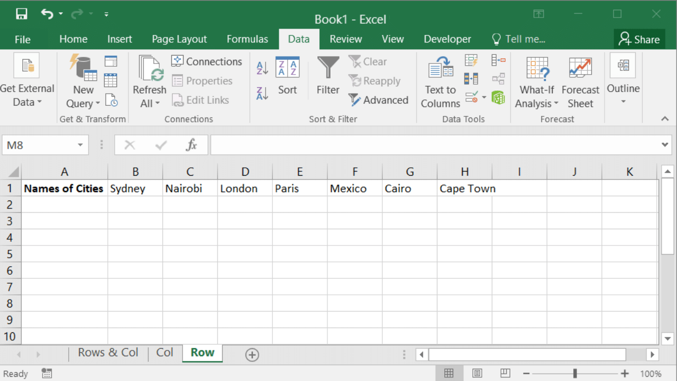Select cell B1 containing Sydney
This screenshot has width=677, height=381.
click(x=135, y=188)
